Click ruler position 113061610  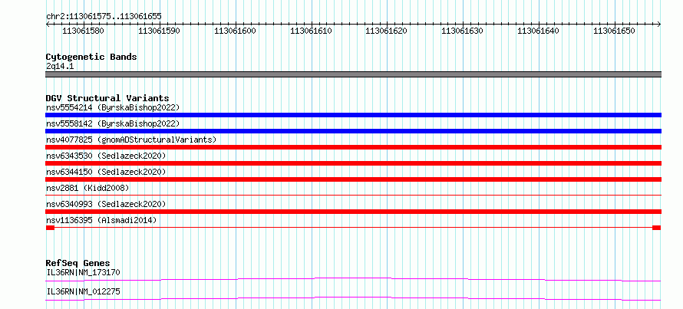pyautogui.click(x=311, y=31)
